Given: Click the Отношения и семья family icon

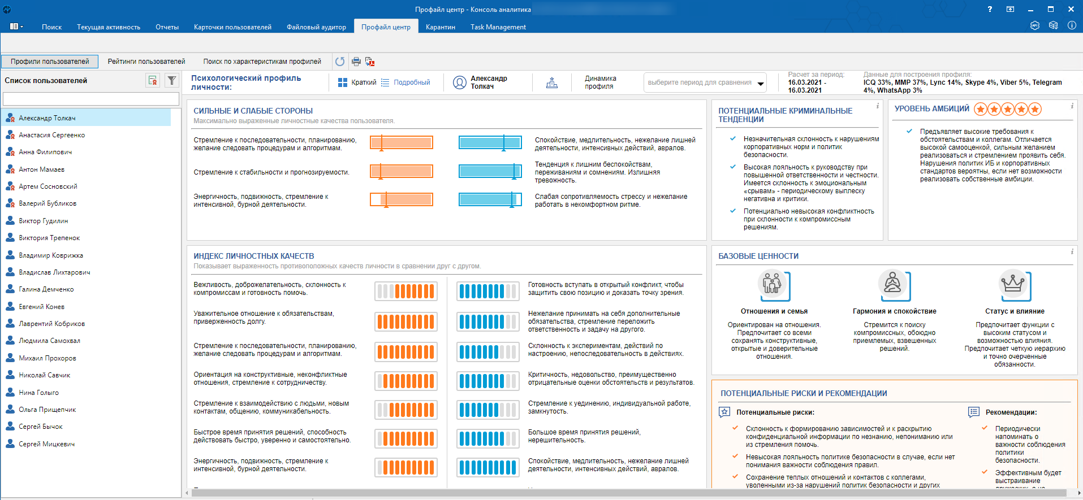Looking at the screenshot, I should [x=773, y=284].
